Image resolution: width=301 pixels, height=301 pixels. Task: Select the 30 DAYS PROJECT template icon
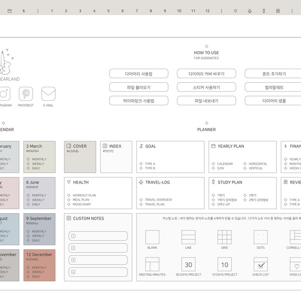pos(188,264)
